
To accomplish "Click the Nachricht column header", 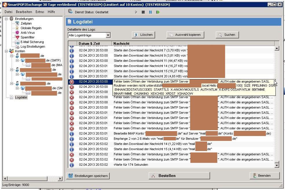I will click(193, 43).
